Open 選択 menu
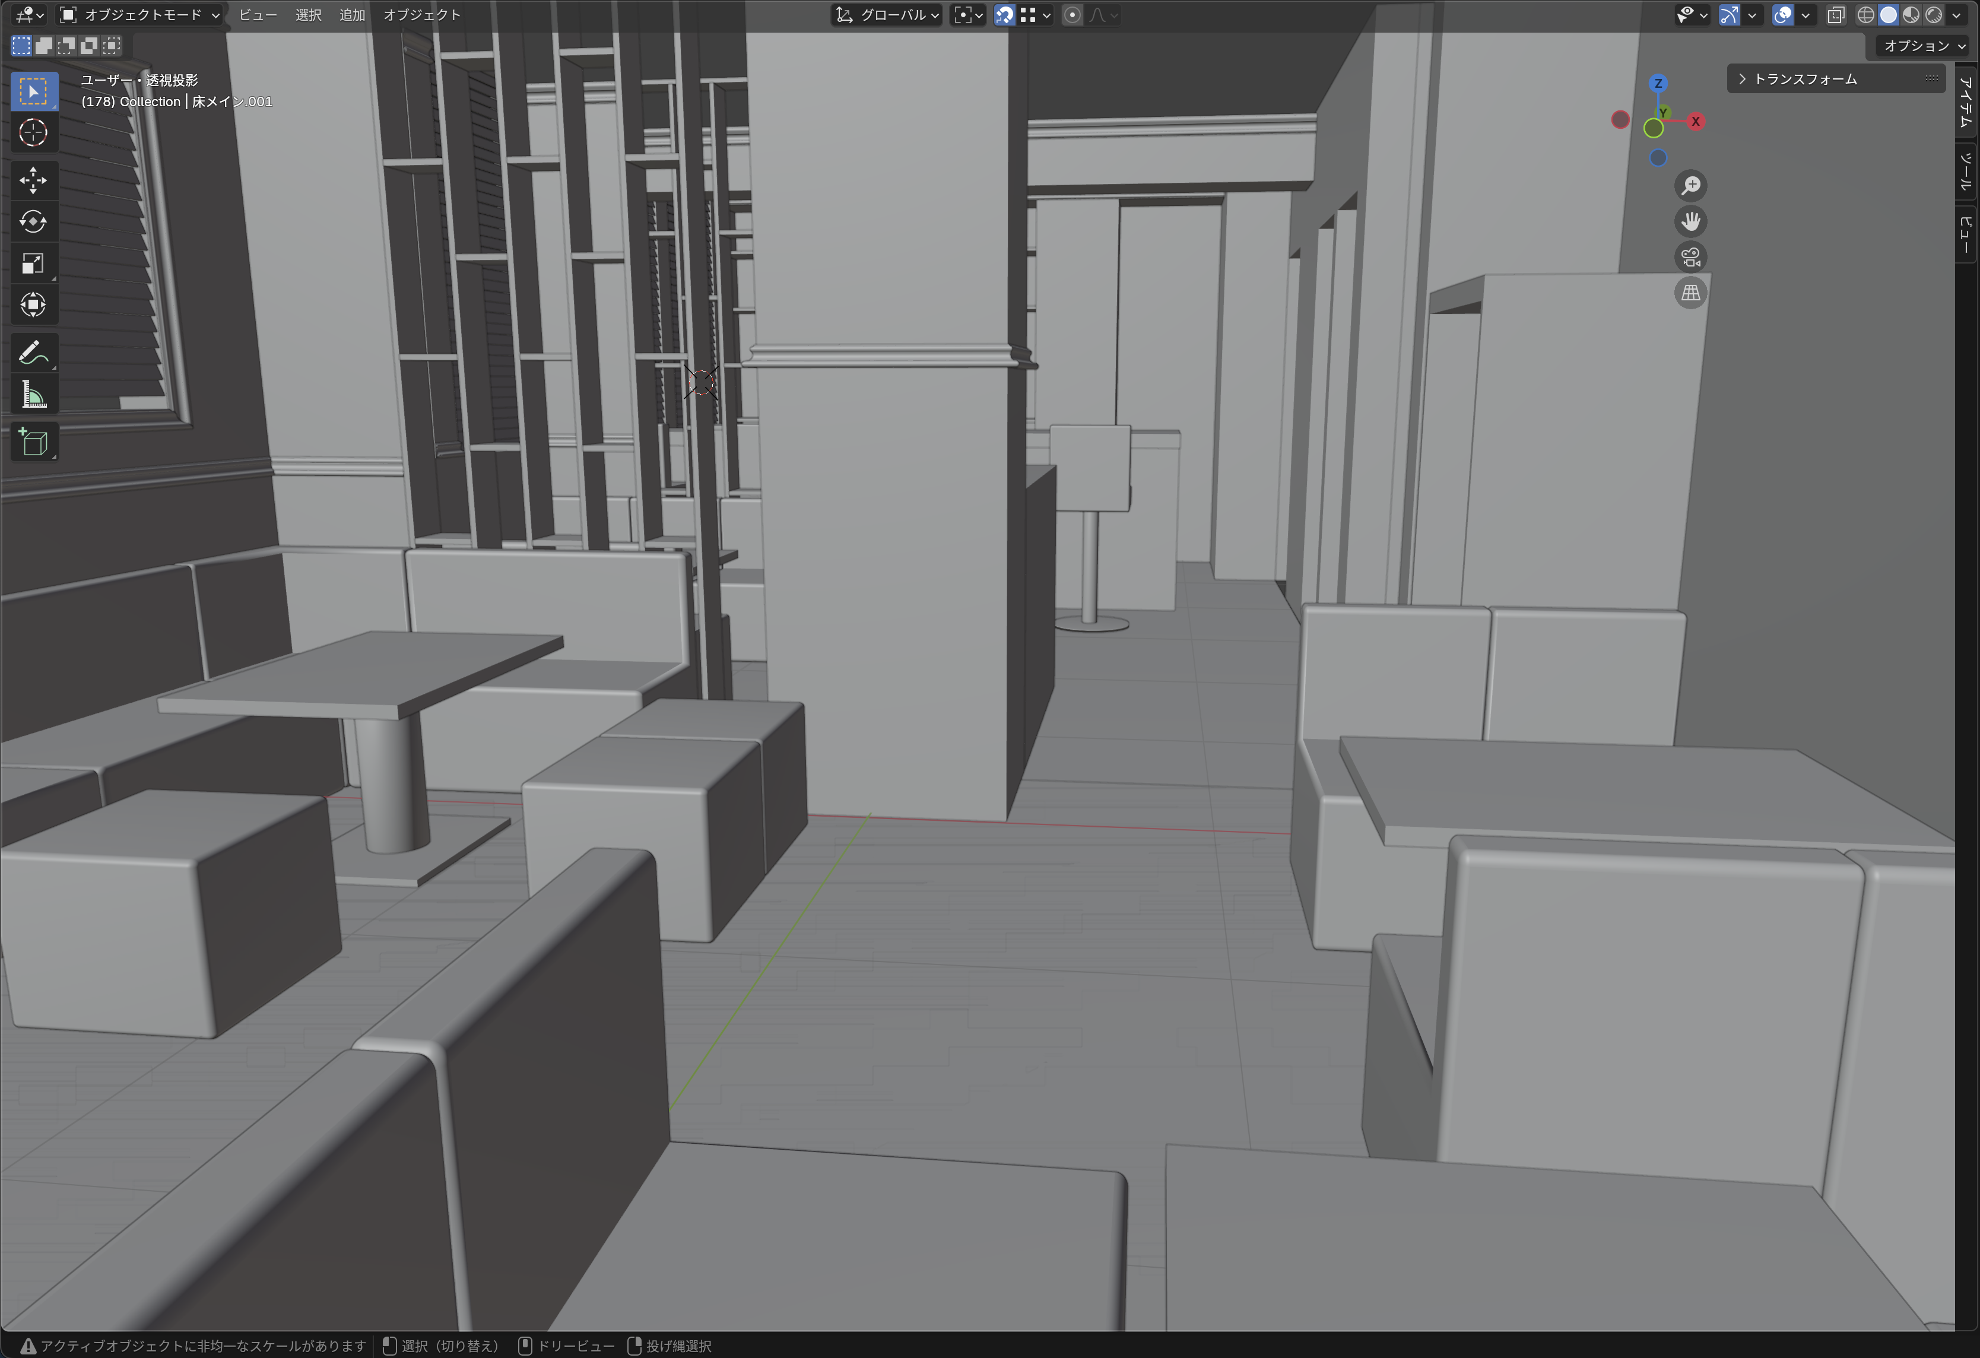 point(309,15)
